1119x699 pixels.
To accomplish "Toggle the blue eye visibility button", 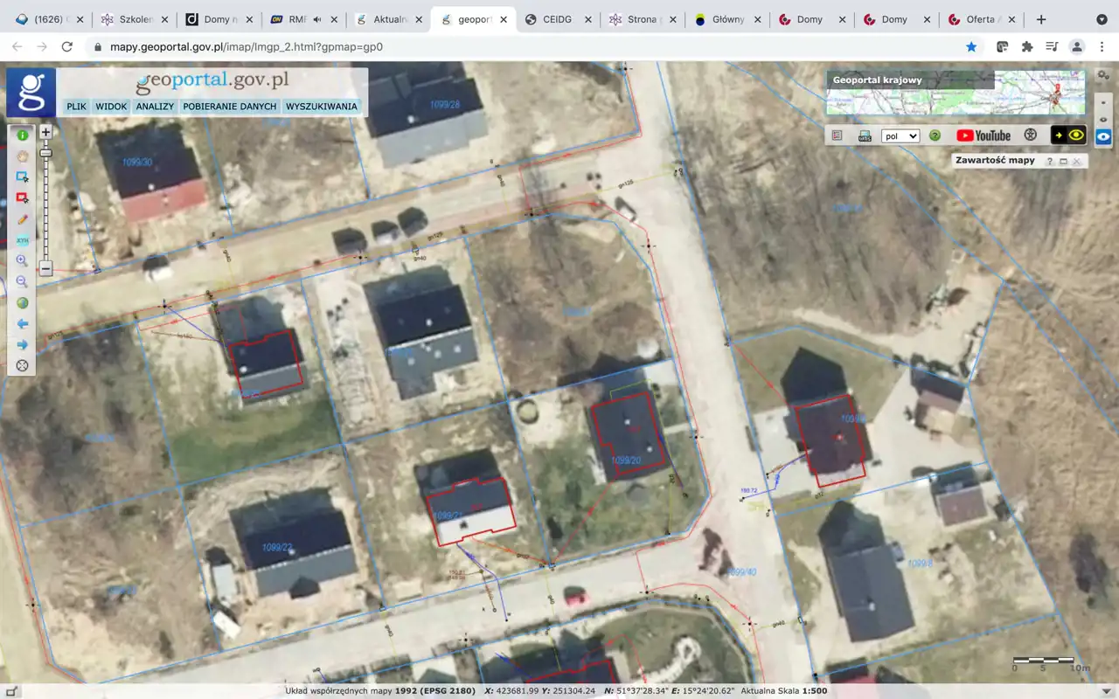I will 1104,136.
